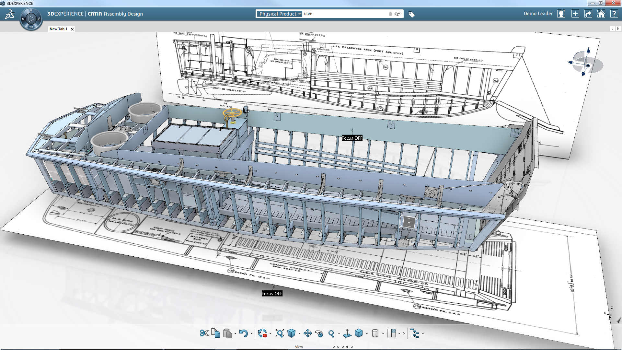Expand the tree display options dropdown

423,333
